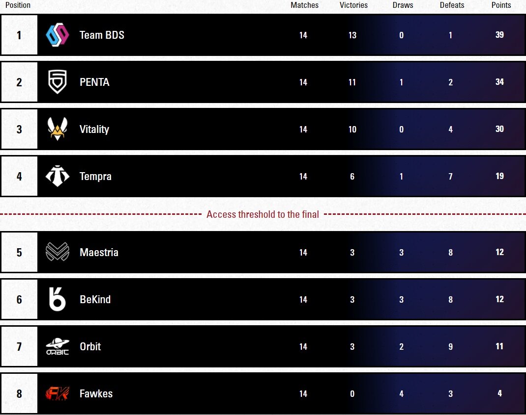Click the Defeats column header
Screen dimensions: 526x415
pyautogui.click(x=452, y=5)
